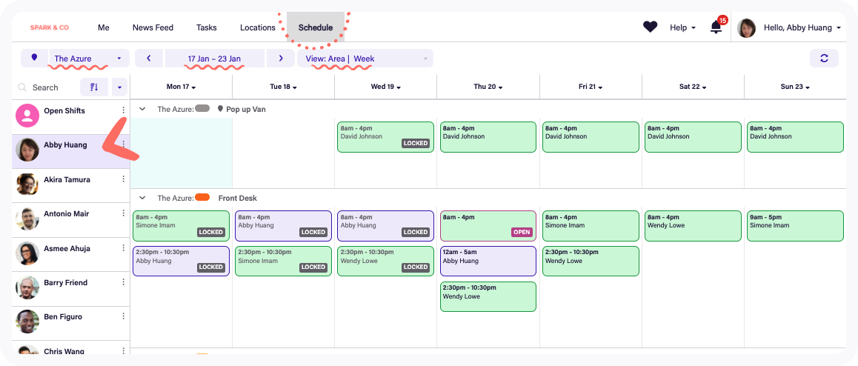The width and height of the screenshot is (858, 366).
Task: Collapse the Pop up Van area
Action: (142, 109)
